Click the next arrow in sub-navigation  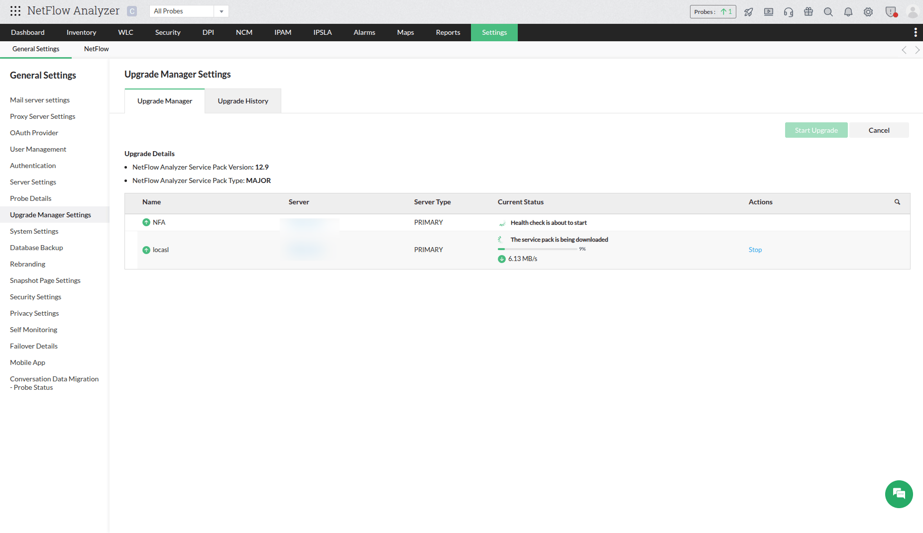pos(918,50)
